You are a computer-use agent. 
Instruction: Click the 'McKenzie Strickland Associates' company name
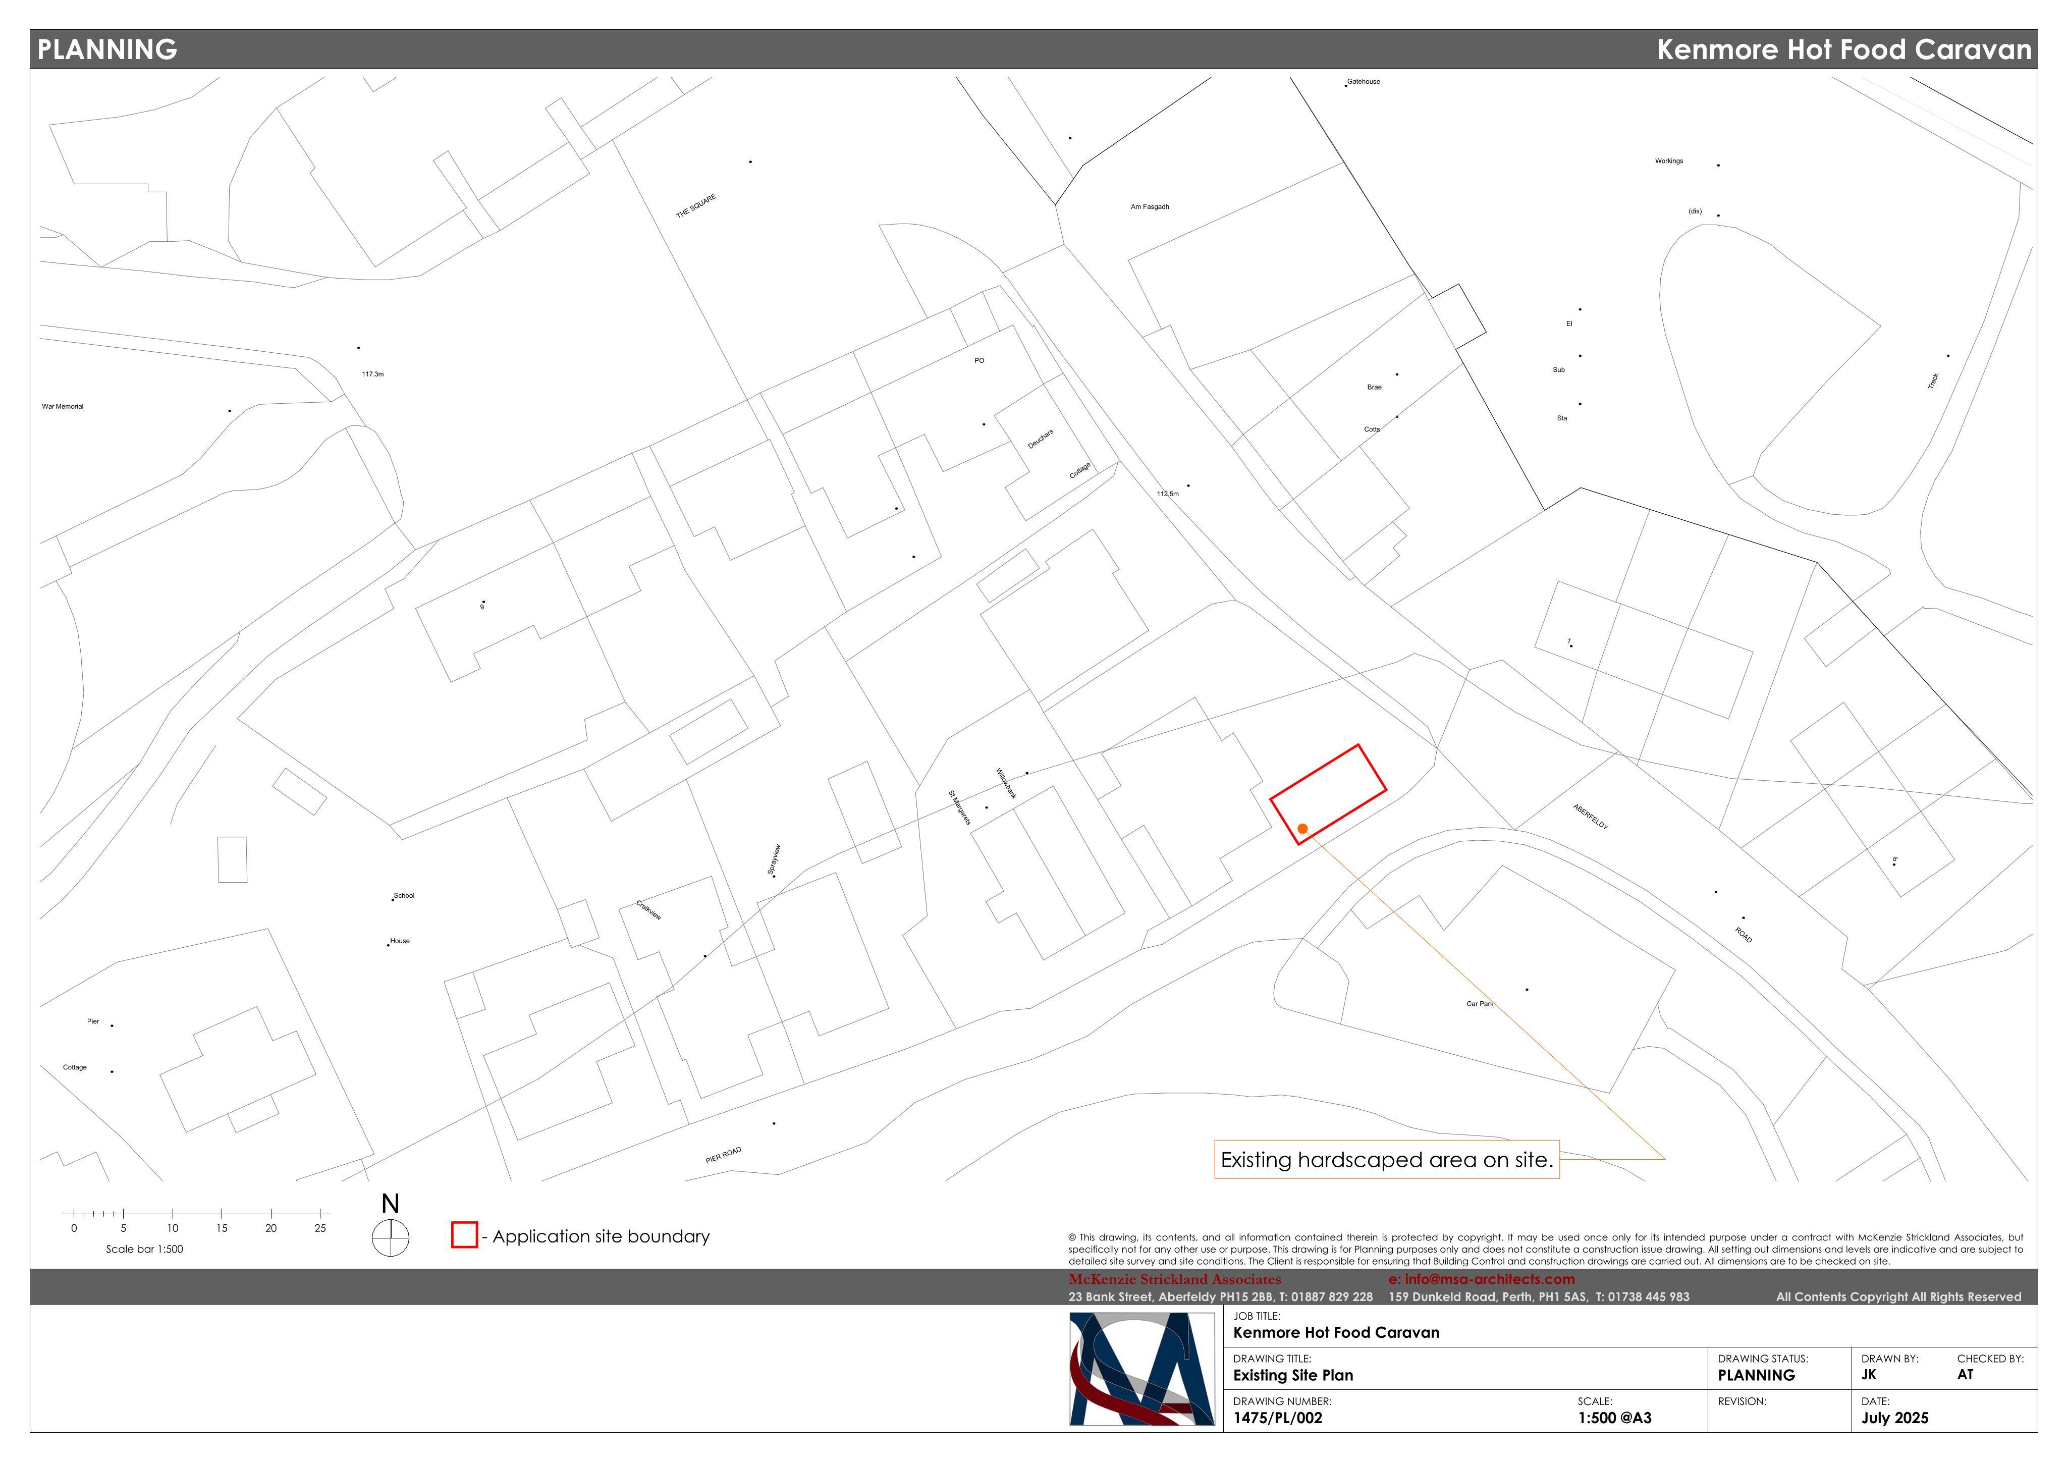(x=1175, y=1279)
